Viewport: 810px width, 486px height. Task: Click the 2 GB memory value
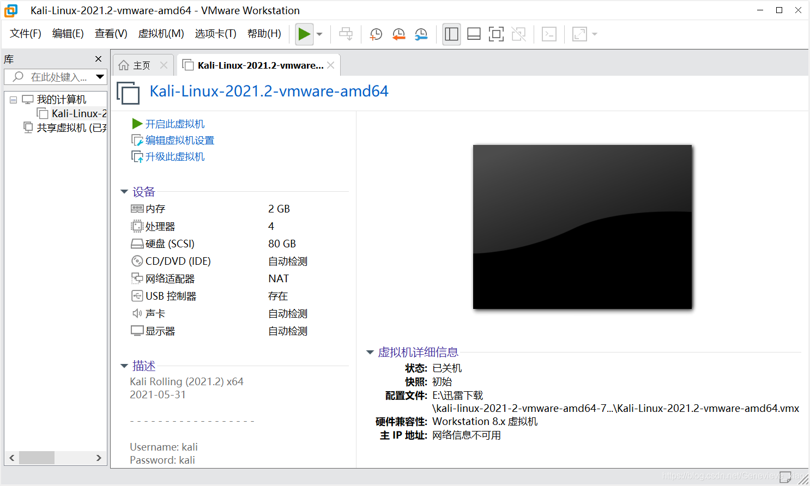(279, 209)
